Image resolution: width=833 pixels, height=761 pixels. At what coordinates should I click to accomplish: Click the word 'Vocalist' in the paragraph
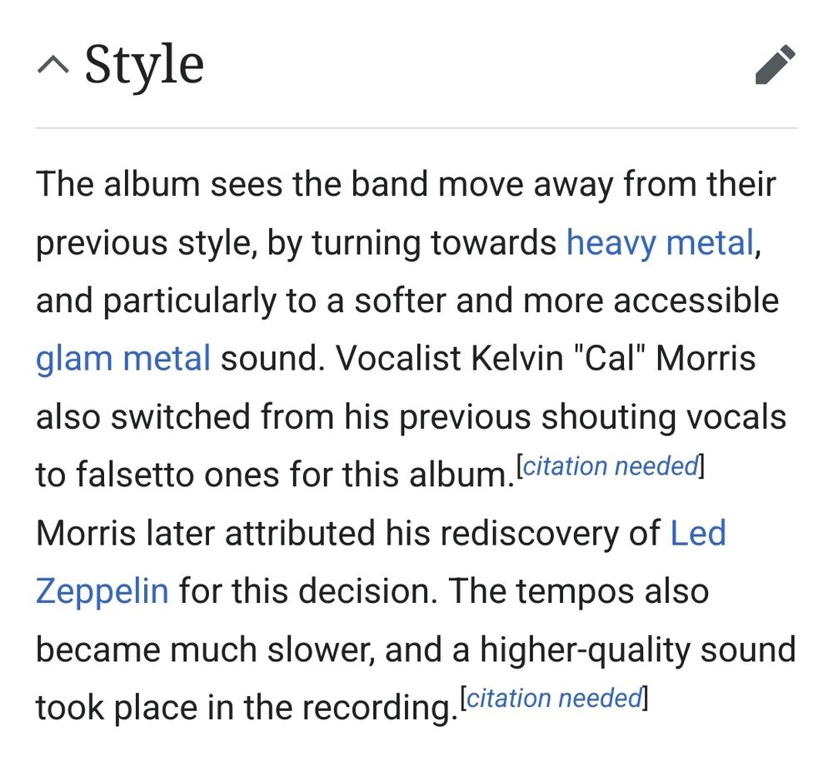tap(397, 359)
